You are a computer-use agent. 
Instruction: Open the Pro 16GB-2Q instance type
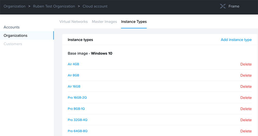tap(77, 98)
